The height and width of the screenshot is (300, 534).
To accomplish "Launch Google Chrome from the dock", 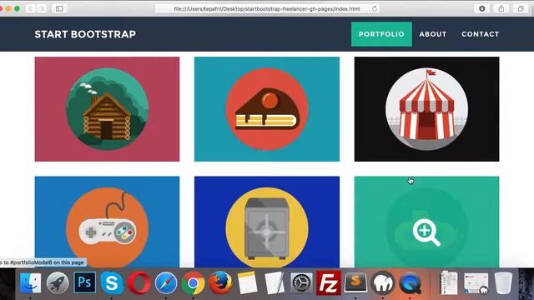I will tap(193, 282).
